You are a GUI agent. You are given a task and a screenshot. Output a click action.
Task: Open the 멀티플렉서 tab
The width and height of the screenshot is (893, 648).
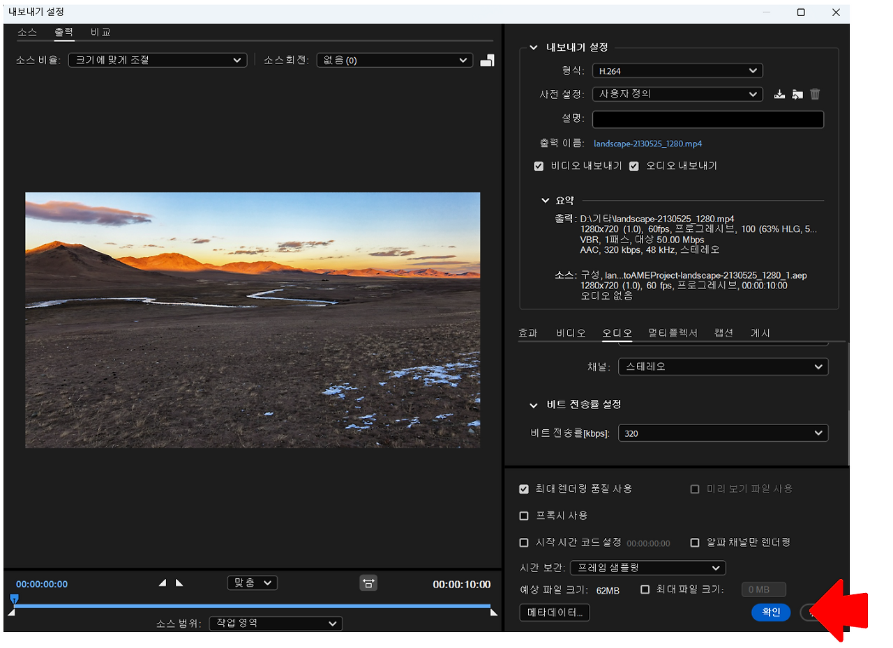pyautogui.click(x=673, y=333)
